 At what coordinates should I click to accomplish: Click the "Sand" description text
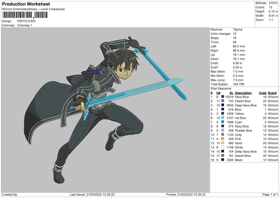coord(238,143)
